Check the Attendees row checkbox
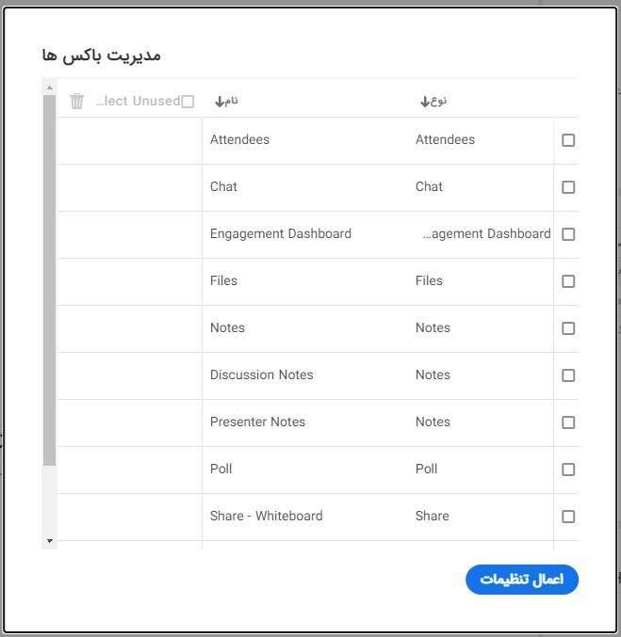The width and height of the screenshot is (621, 637). [x=568, y=140]
